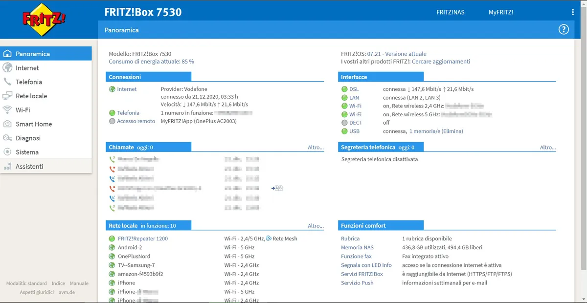Click the FRITZ! logo
This screenshot has height=303, width=587.
(x=44, y=20)
